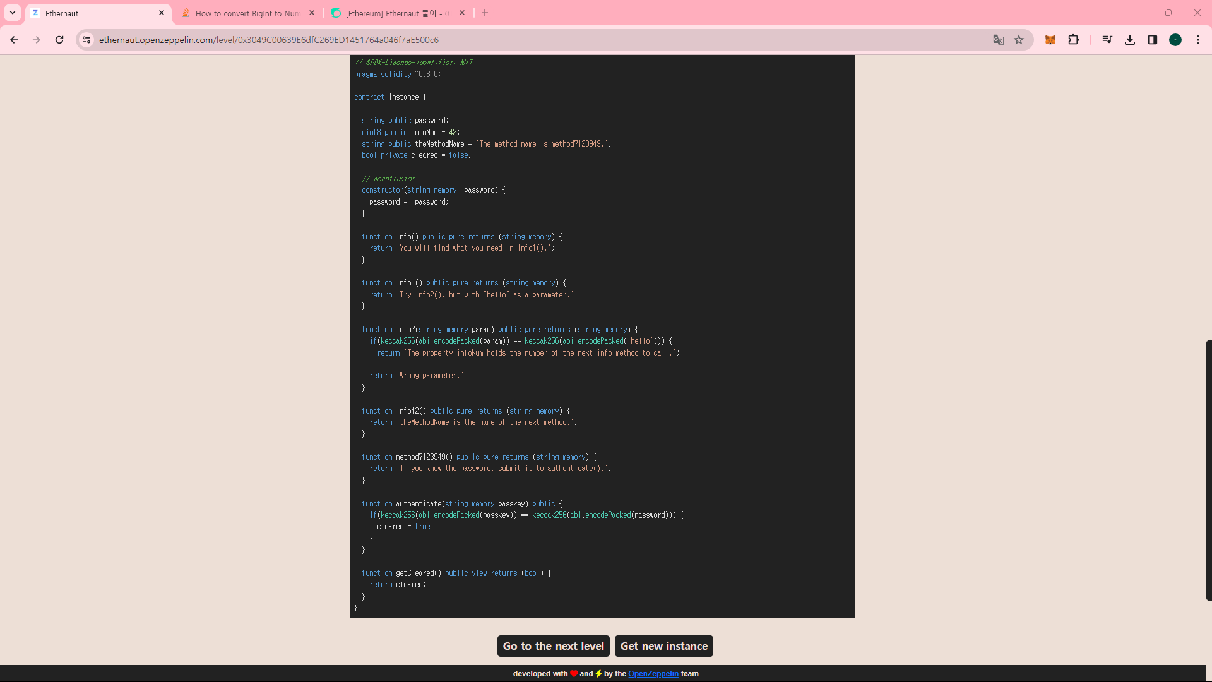Click the theMethodName declaration line
Image resolution: width=1212 pixels, height=682 pixels.
tap(487, 144)
